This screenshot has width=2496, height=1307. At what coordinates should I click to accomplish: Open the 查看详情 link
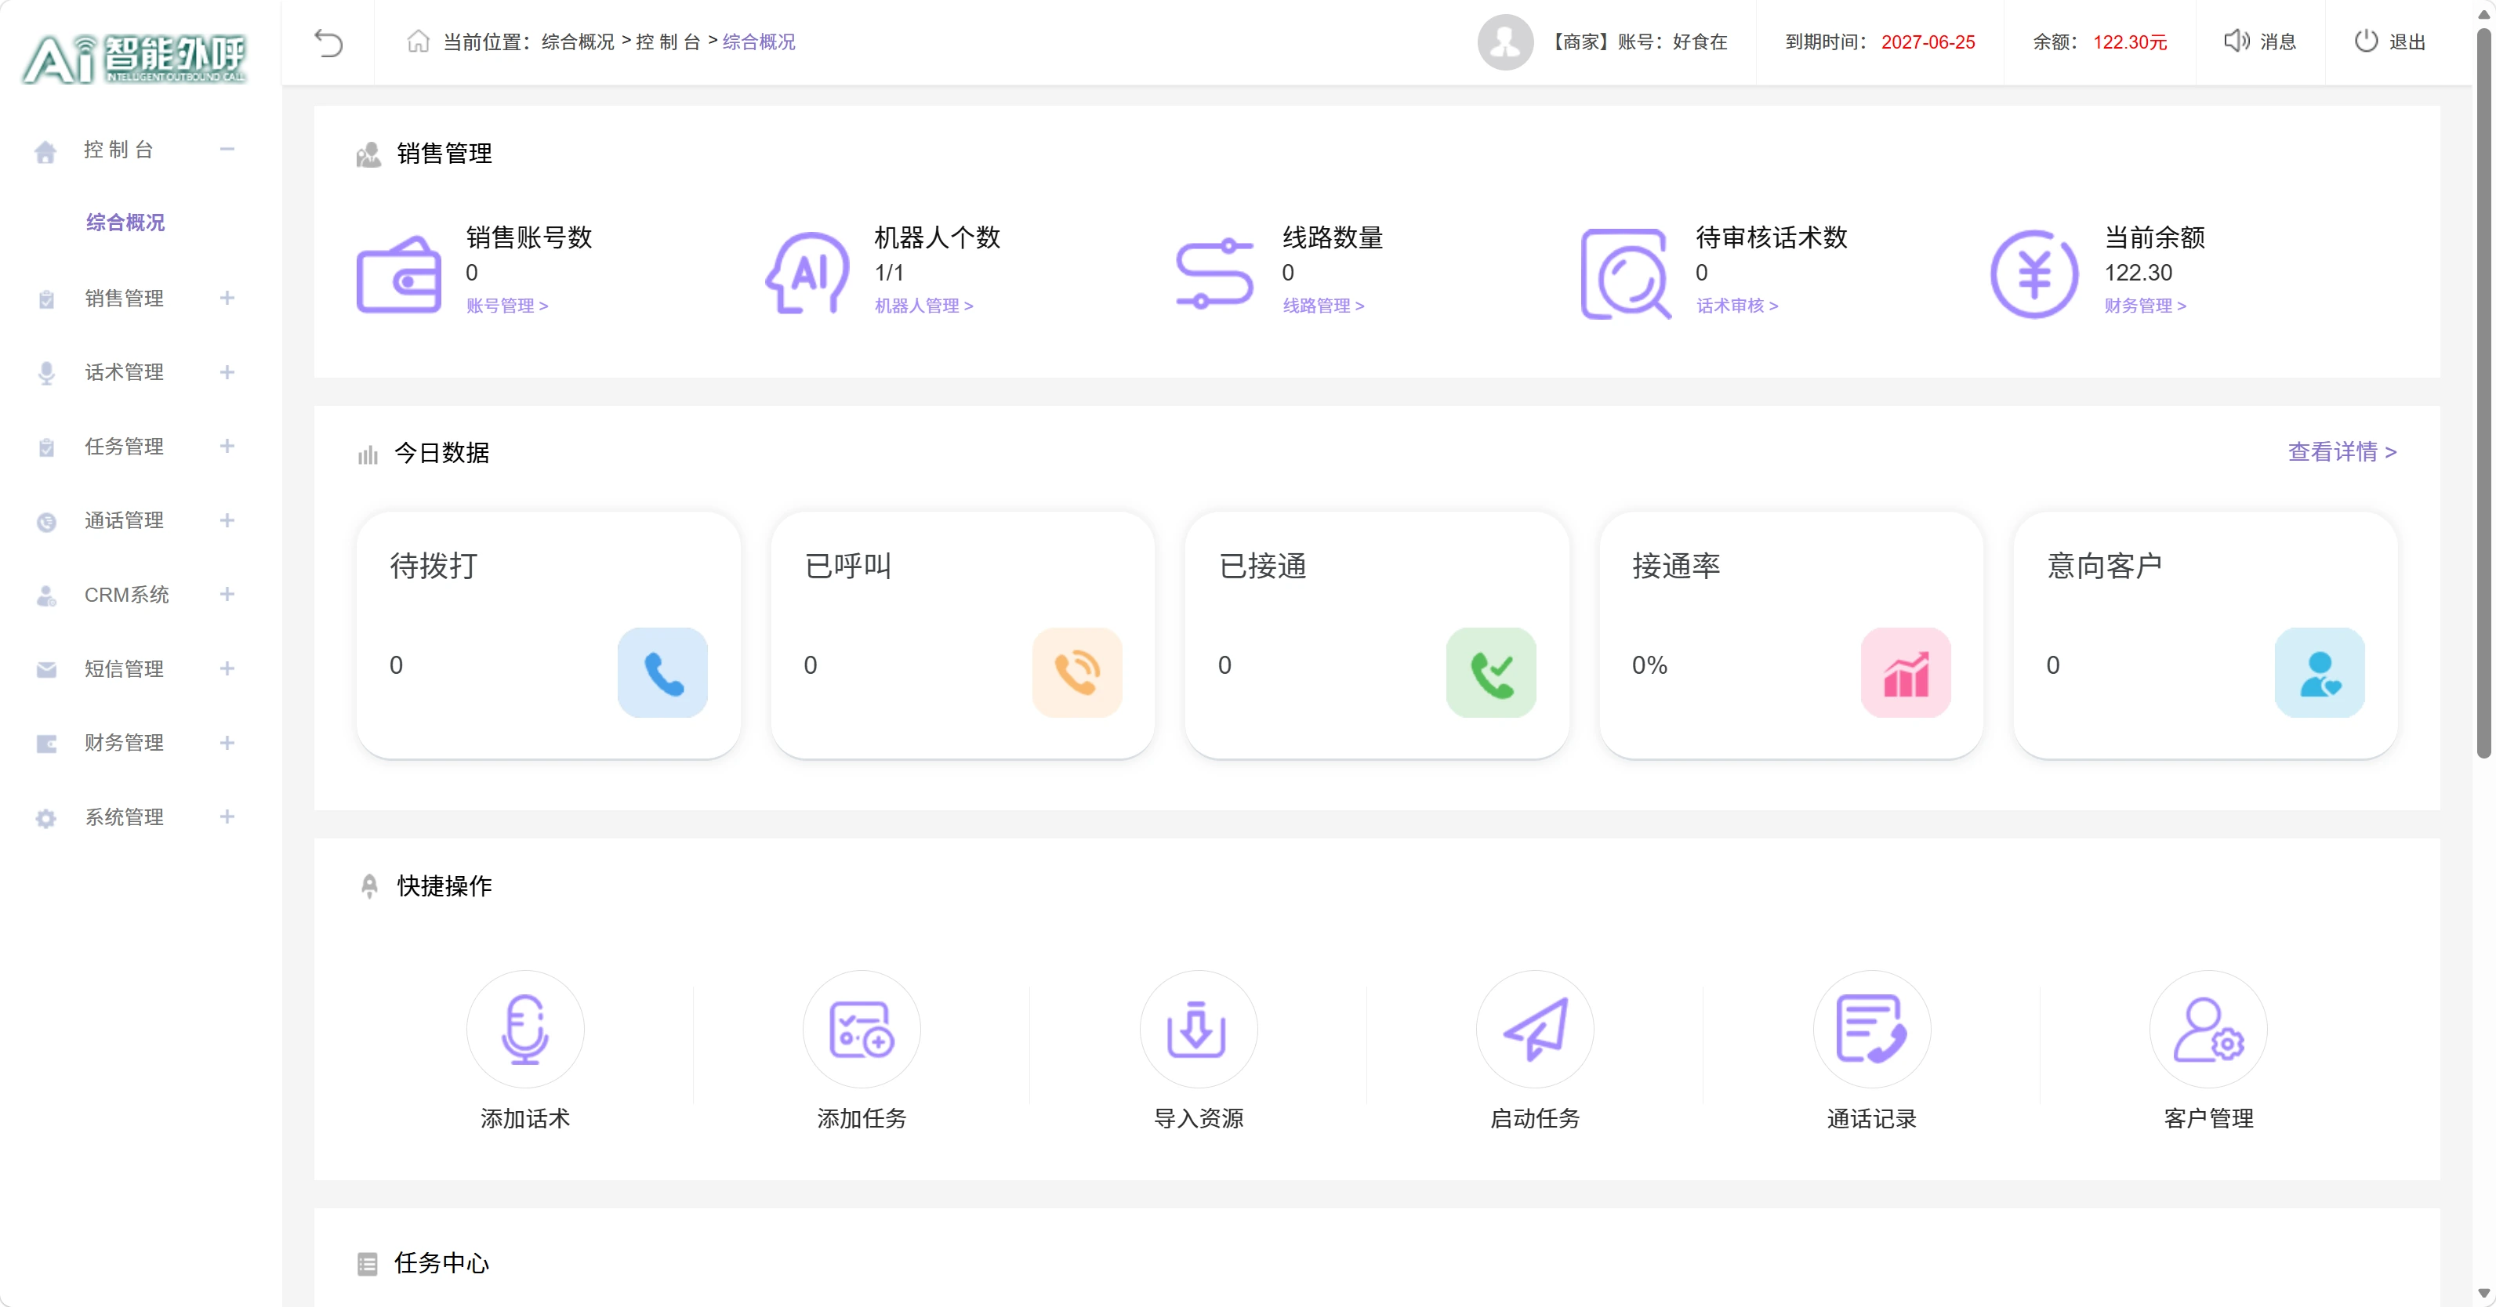2341,451
